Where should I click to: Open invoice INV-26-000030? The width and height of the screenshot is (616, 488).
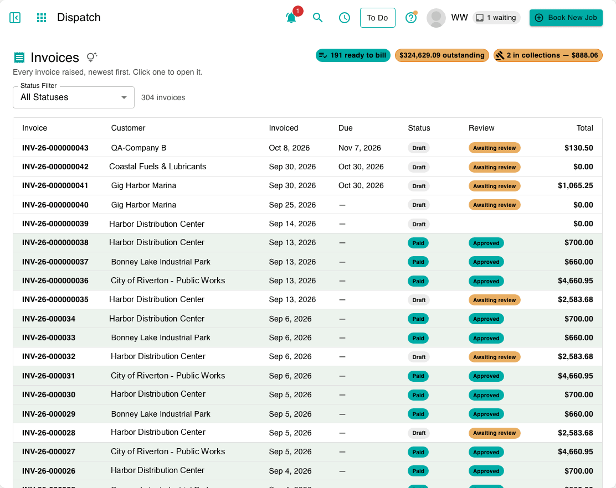307,394
